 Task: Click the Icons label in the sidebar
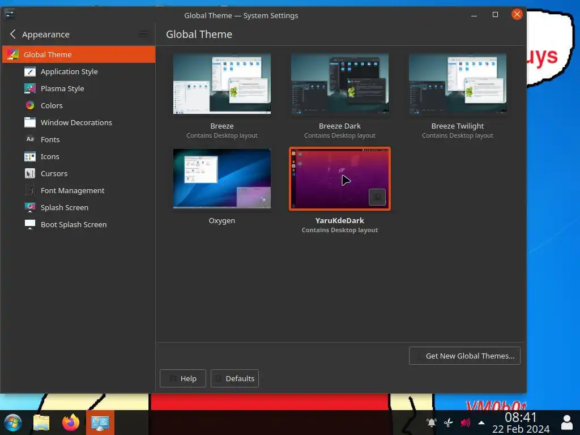click(50, 156)
